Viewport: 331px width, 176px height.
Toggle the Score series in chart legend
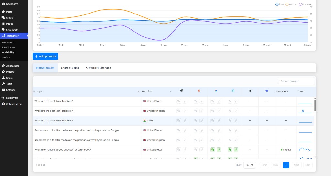(x=280, y=4)
